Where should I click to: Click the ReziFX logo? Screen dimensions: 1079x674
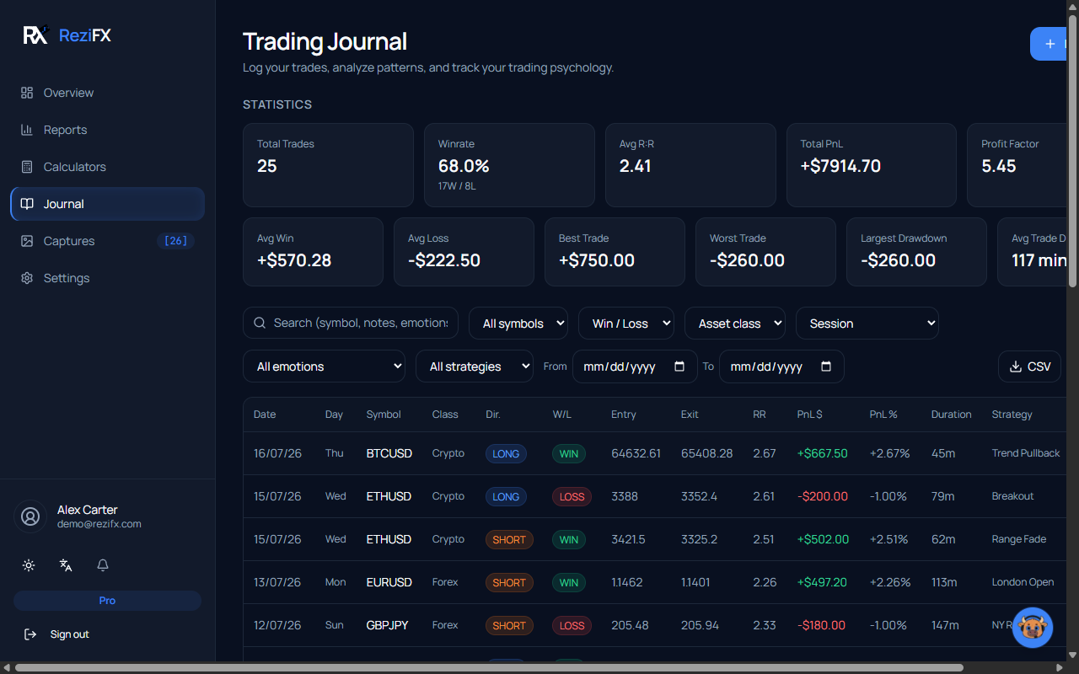pos(67,35)
